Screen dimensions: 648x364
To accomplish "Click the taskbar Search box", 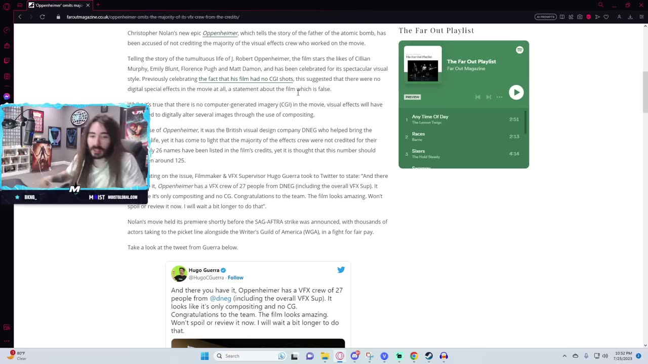I will tap(250, 356).
